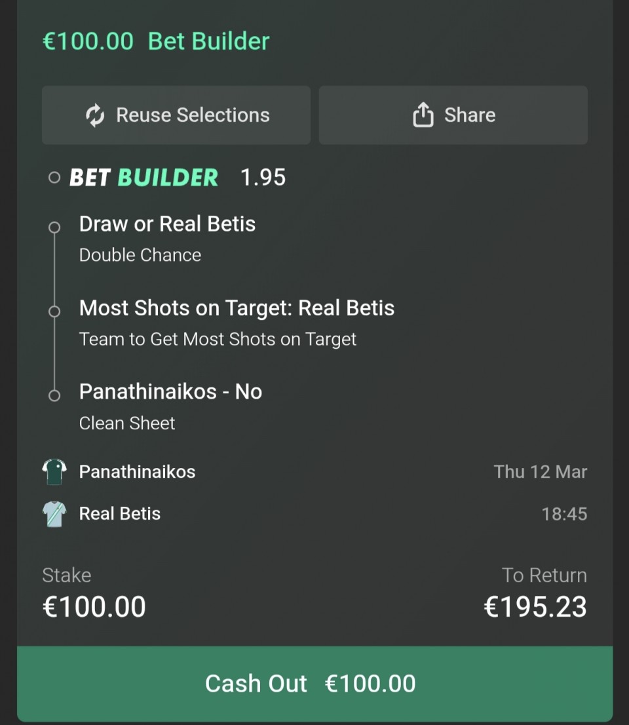Click the Most Shots on Target bullet marker
Screen dimensions: 629x725
[x=54, y=311]
